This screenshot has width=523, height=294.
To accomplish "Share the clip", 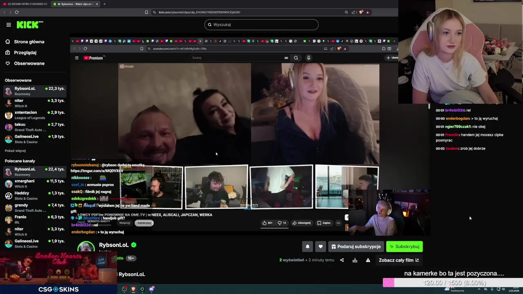I will pos(342,260).
